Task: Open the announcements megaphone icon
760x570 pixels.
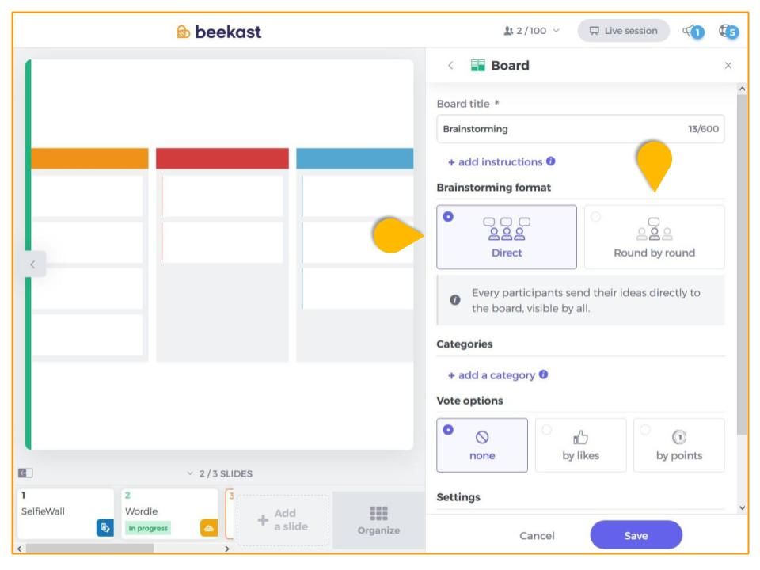Action: [x=693, y=32]
